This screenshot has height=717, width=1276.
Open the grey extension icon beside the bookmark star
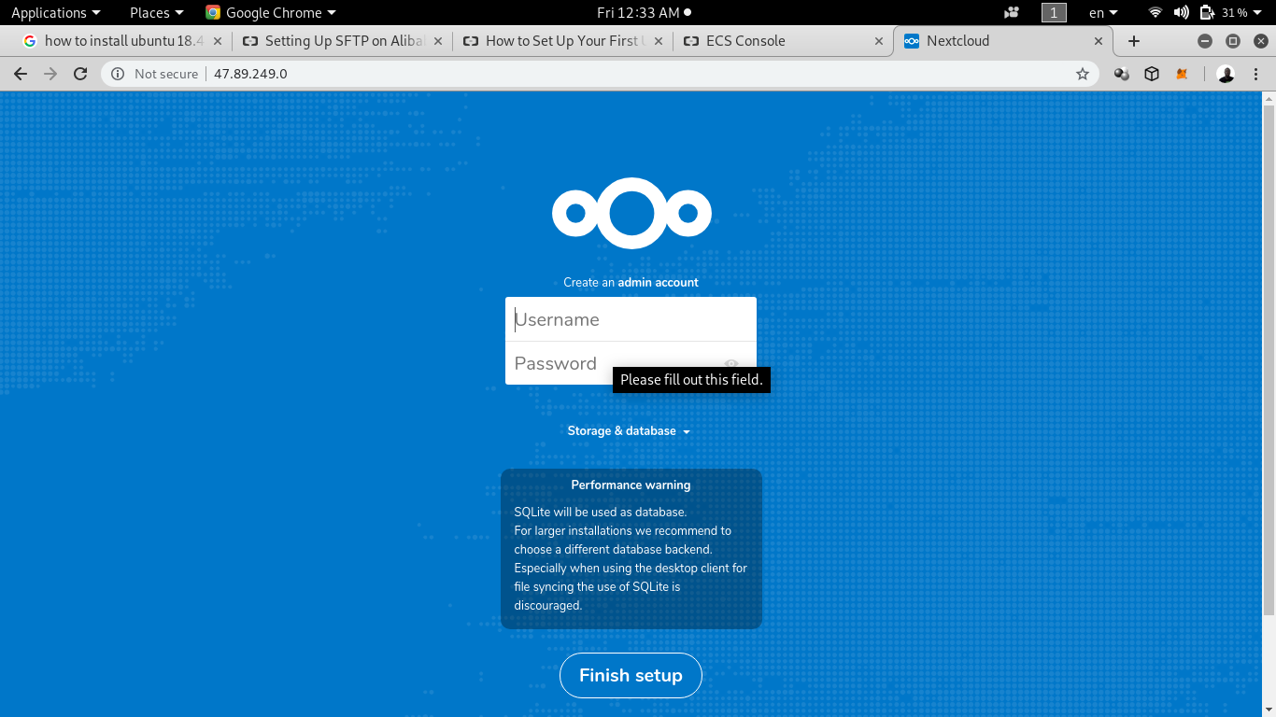pos(1122,74)
